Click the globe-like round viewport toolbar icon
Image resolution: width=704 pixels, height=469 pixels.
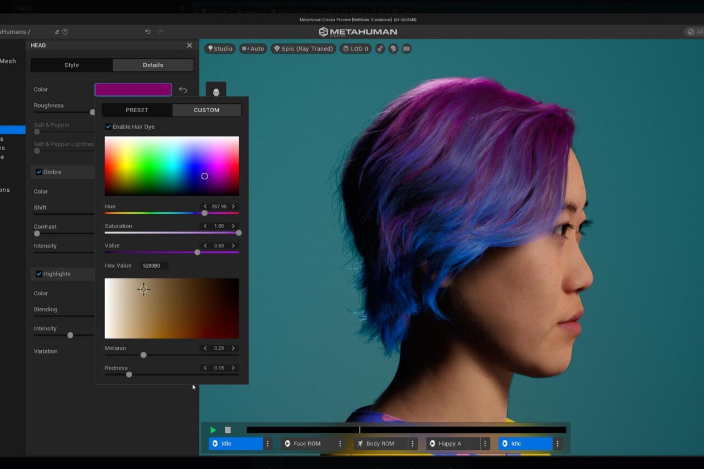tap(393, 48)
